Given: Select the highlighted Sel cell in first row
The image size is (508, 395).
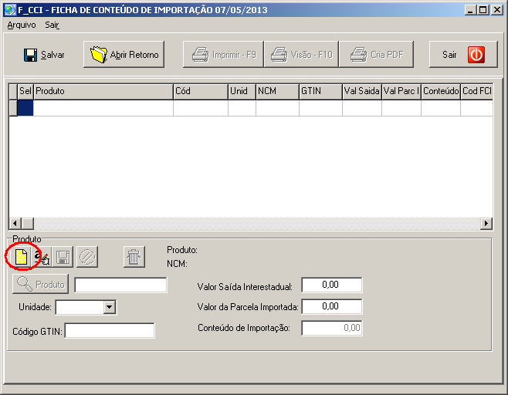Looking at the screenshot, I should tap(25, 108).
